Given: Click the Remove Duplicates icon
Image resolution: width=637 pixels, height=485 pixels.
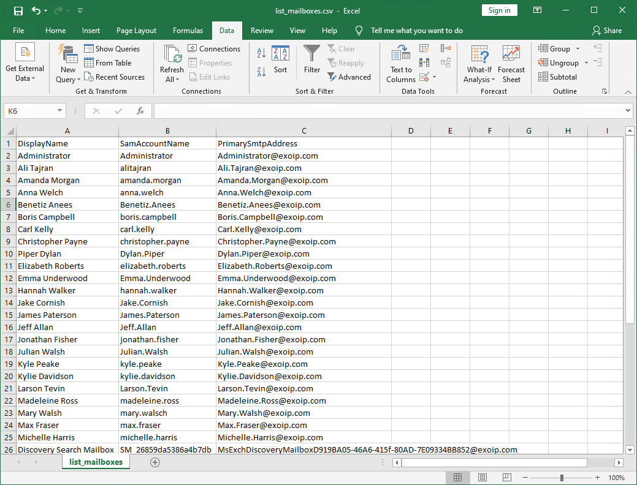Looking at the screenshot, I should tap(424, 62).
